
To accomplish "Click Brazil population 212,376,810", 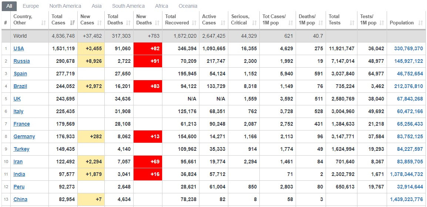I will (x=408, y=86).
